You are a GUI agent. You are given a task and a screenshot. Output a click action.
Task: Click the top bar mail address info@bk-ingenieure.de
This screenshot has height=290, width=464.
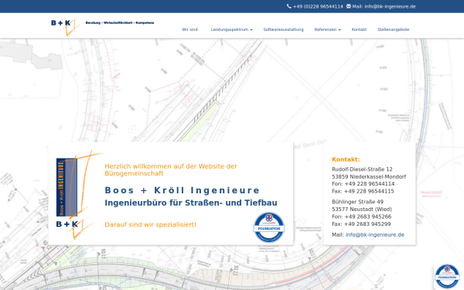390,6
